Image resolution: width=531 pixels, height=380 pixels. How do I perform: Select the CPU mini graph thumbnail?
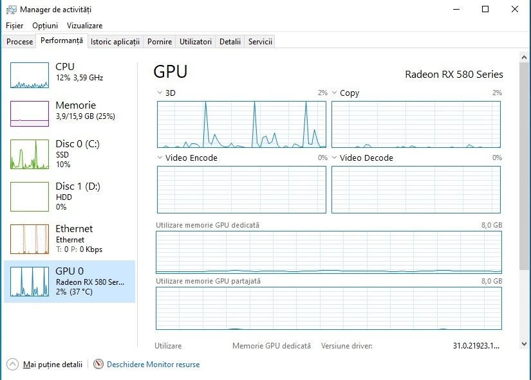tap(30, 75)
